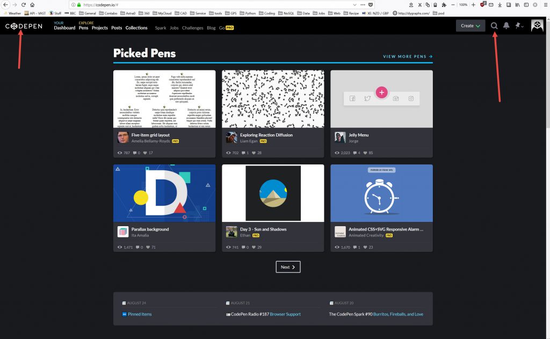This screenshot has width=550, height=339.
Task: Open the pinned items pin dropdown
Action: (x=519, y=26)
